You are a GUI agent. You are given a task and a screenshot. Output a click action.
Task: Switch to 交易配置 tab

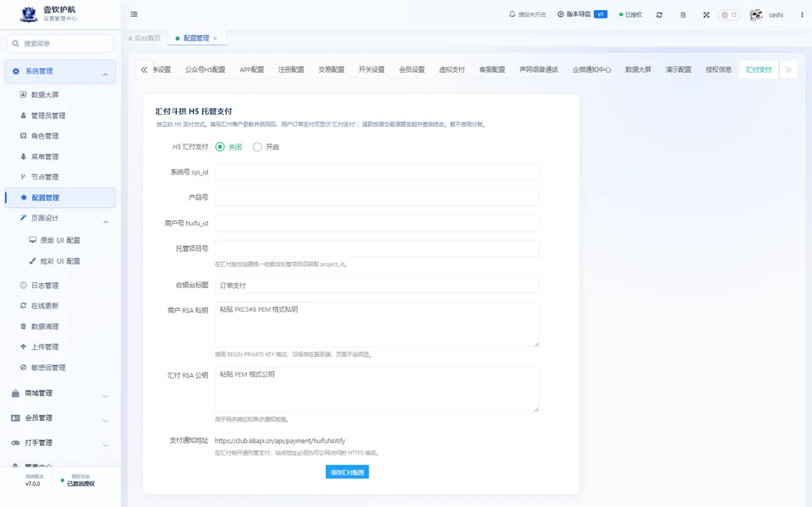(x=332, y=69)
